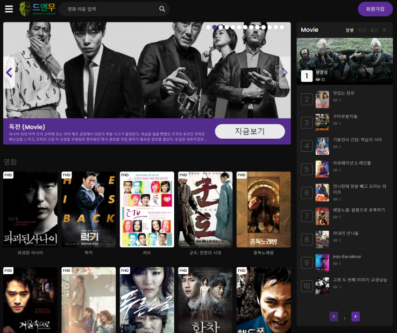Click the 맛있는 장모 small poster thumbnail
The height and width of the screenshot is (333, 397).
coord(322,99)
